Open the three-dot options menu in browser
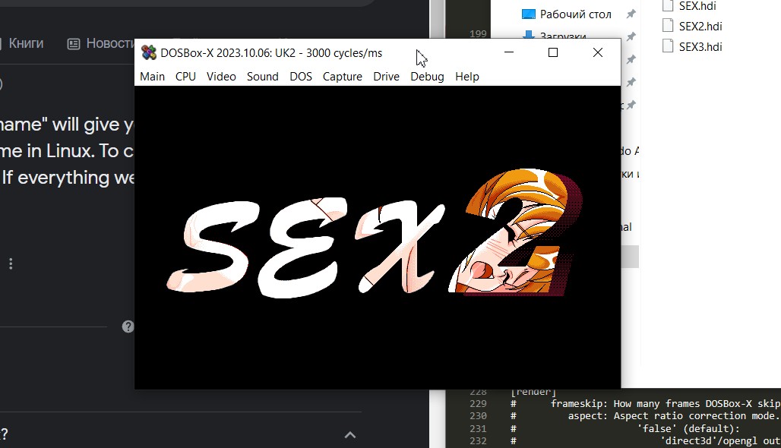Screen dimensions: 781x448 click(11, 263)
